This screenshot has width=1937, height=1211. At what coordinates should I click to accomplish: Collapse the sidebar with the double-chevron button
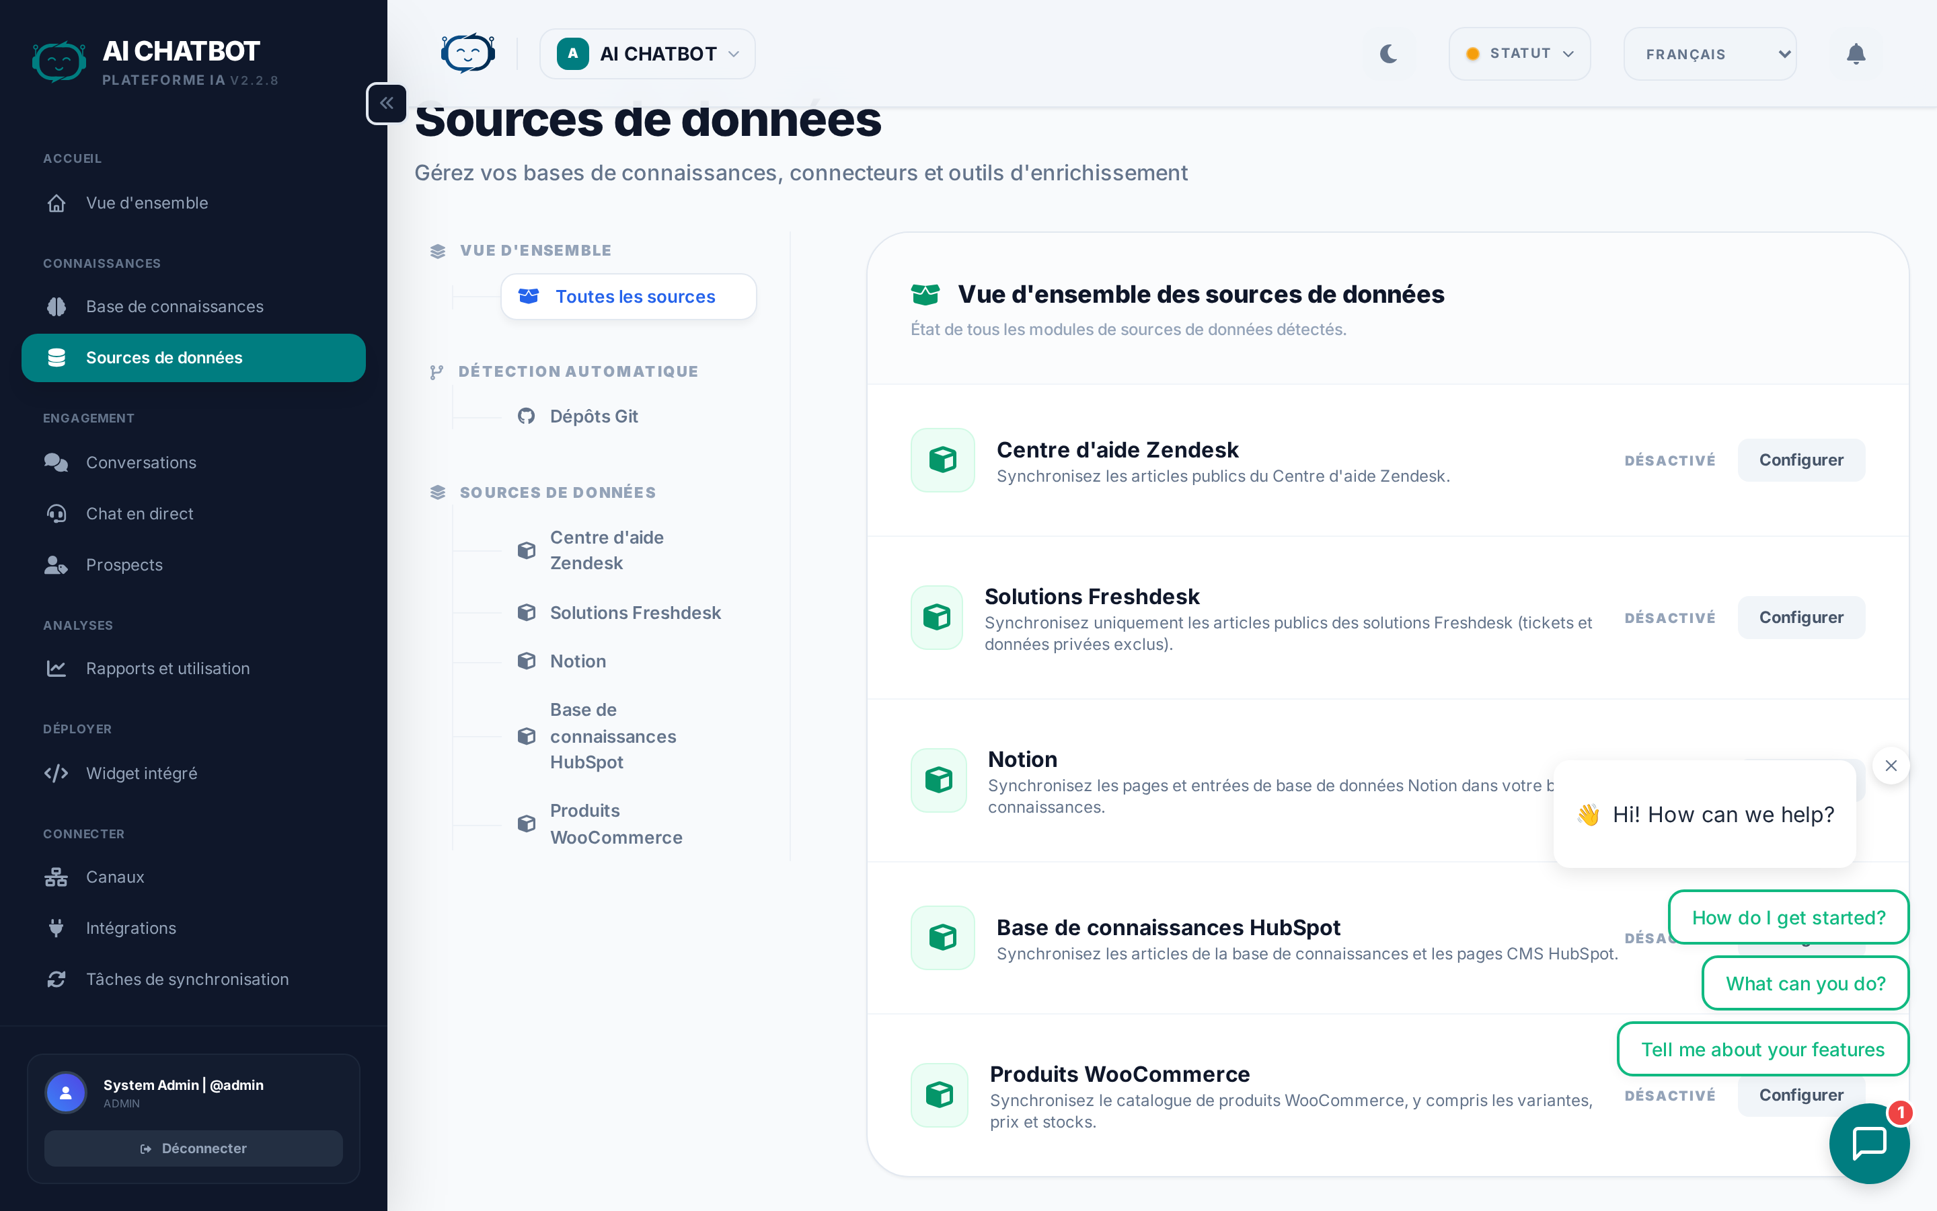[387, 104]
